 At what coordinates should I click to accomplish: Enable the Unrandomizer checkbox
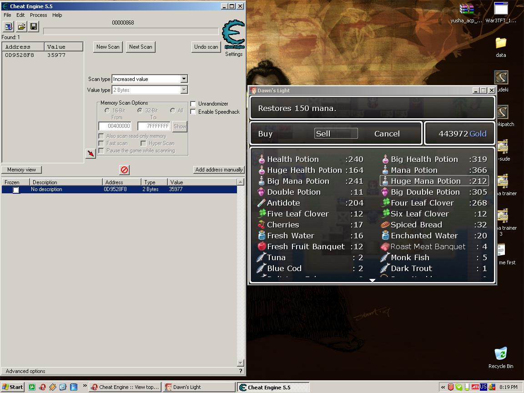193,104
